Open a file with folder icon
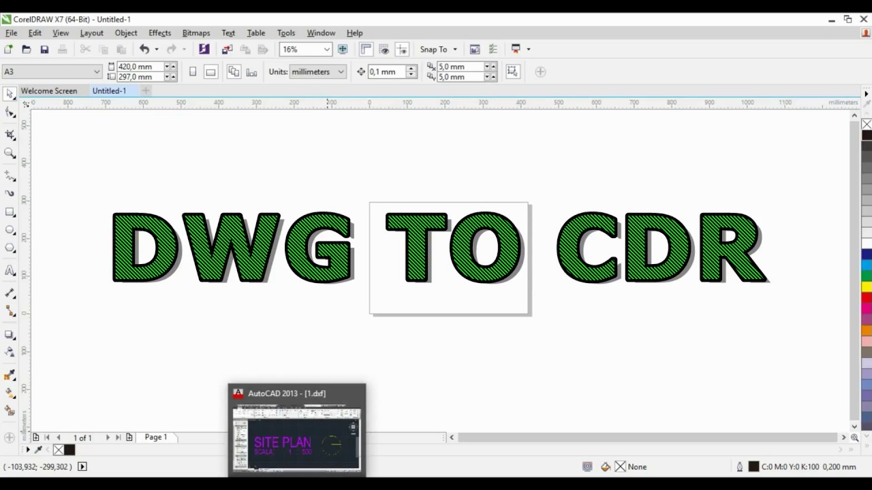This screenshot has height=490, width=872. click(26, 49)
